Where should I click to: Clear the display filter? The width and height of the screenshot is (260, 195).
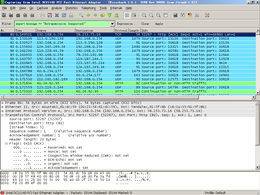[x=145, y=24]
